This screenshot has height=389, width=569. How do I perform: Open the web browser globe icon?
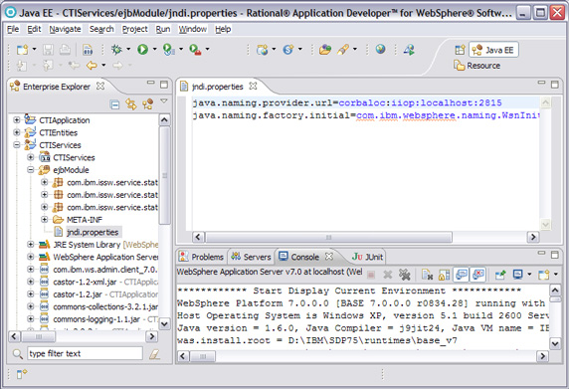click(x=380, y=49)
